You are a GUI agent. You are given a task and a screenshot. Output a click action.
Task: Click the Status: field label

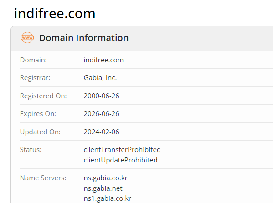tap(31, 150)
